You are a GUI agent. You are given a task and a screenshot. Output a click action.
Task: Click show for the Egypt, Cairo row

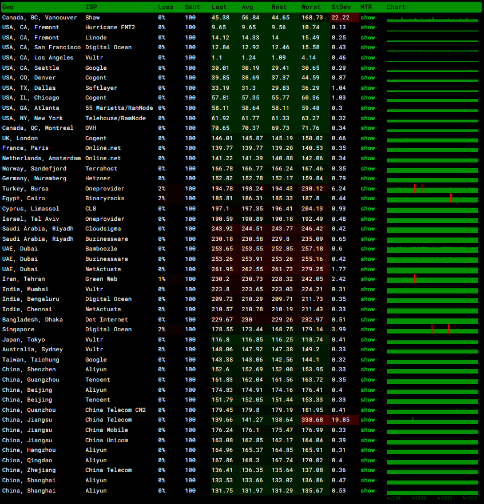click(367, 199)
